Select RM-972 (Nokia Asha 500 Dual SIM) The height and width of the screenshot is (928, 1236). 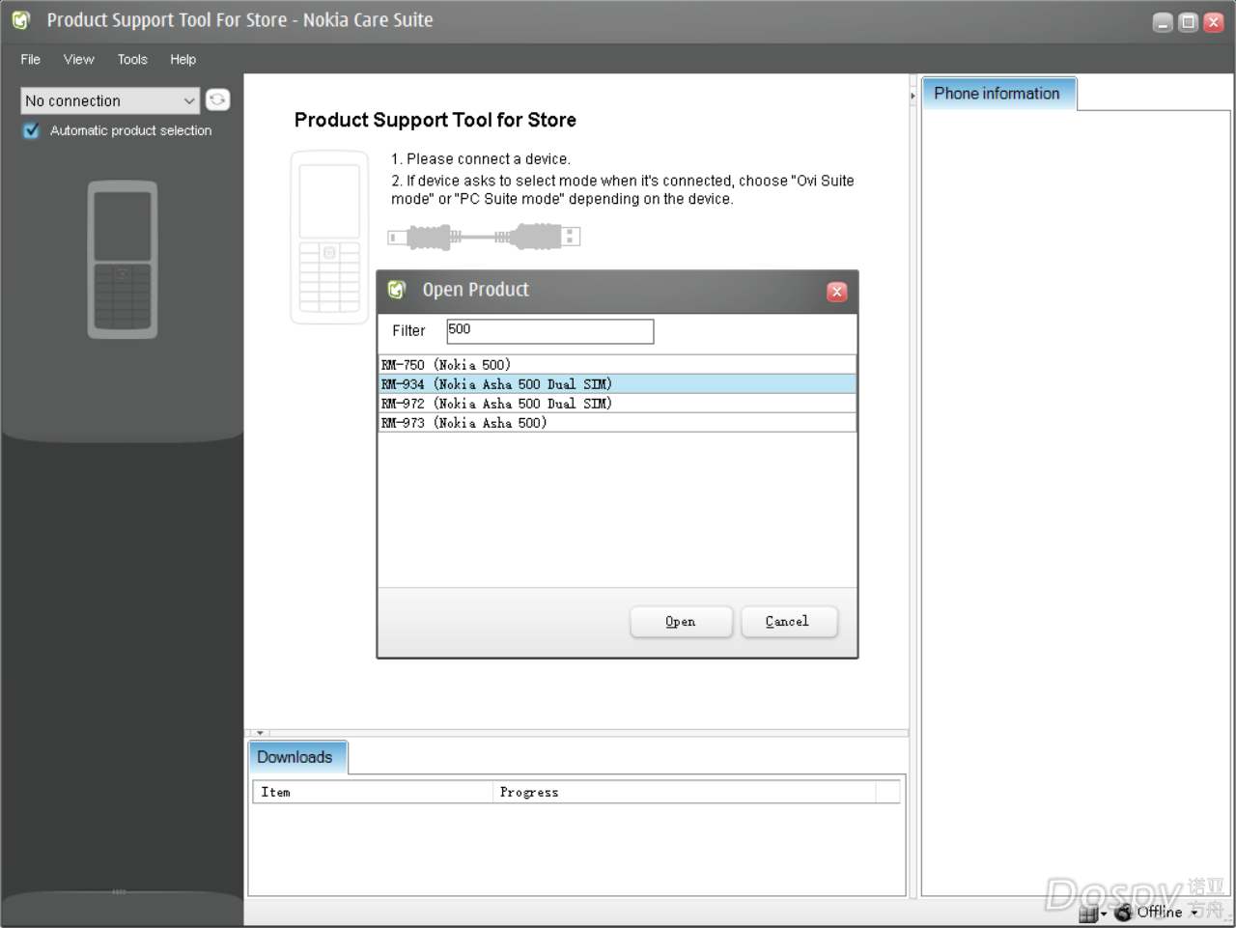(617, 404)
